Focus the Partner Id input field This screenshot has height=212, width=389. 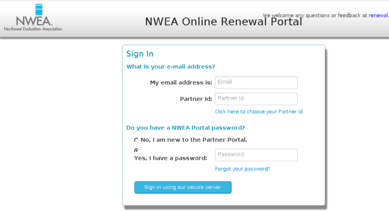pyautogui.click(x=256, y=99)
